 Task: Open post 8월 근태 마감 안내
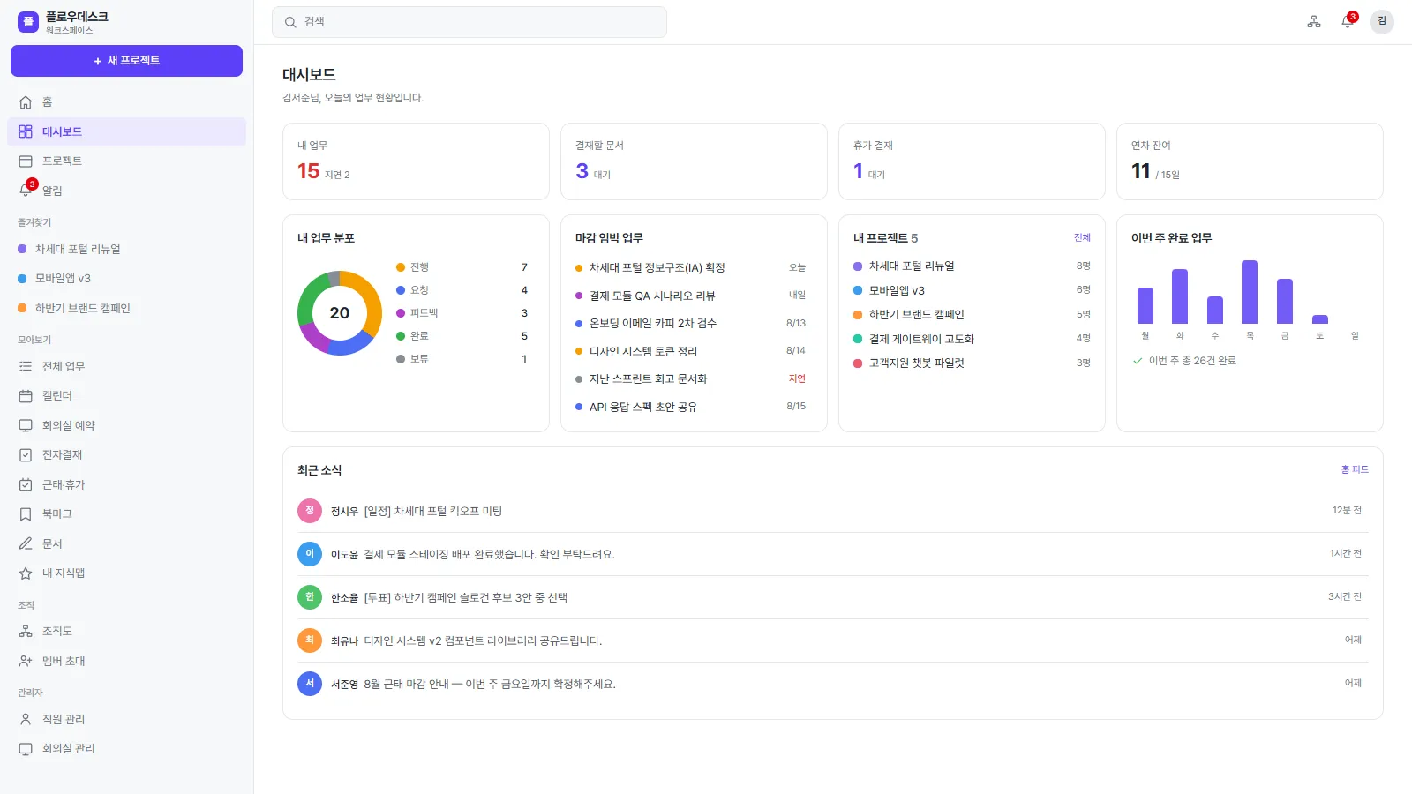833,684
